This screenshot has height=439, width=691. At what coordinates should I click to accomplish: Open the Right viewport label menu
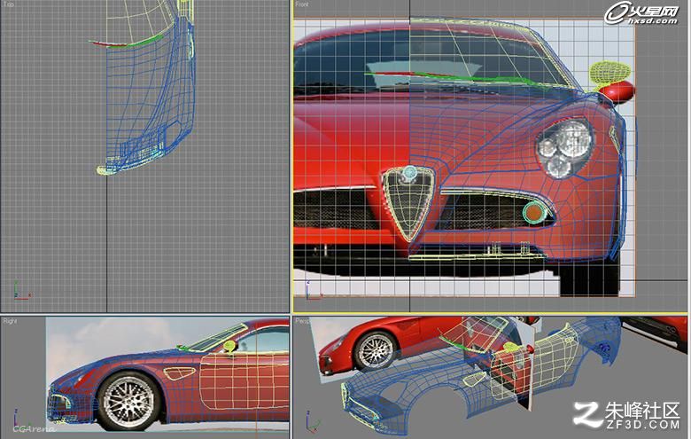coord(10,321)
